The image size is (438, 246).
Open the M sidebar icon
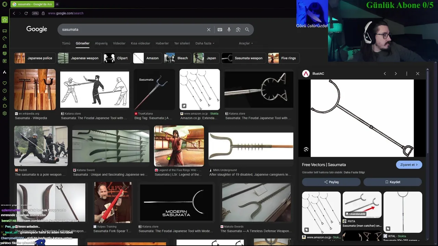[x=4, y=61]
